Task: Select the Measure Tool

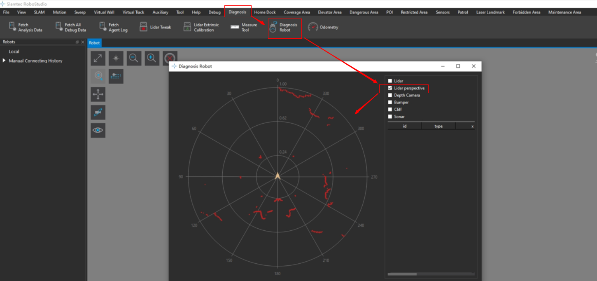Action: [244, 27]
